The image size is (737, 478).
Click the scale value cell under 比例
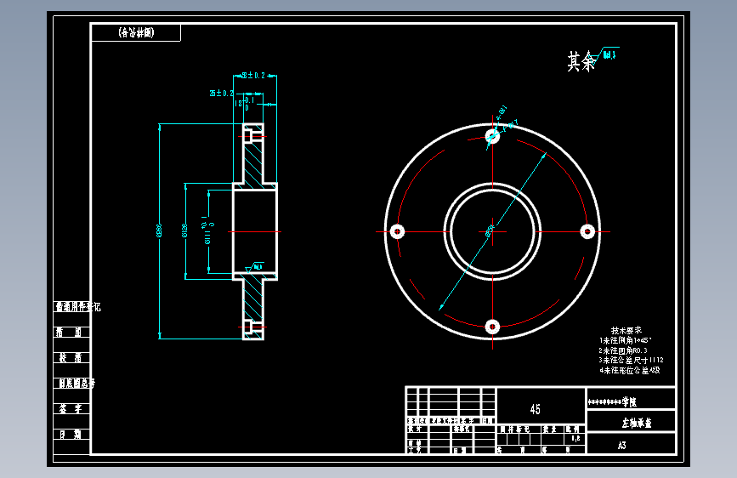(575, 439)
